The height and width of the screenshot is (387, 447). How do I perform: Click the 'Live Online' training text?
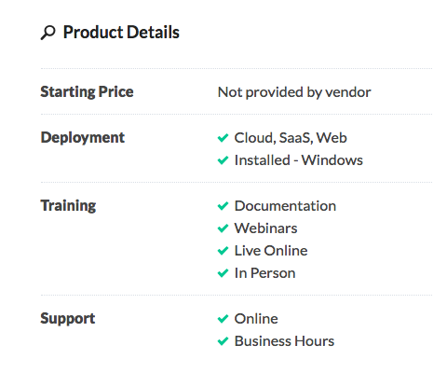pos(271,251)
